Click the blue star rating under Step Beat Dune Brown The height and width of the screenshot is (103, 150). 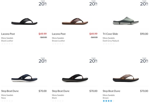(109, 101)
